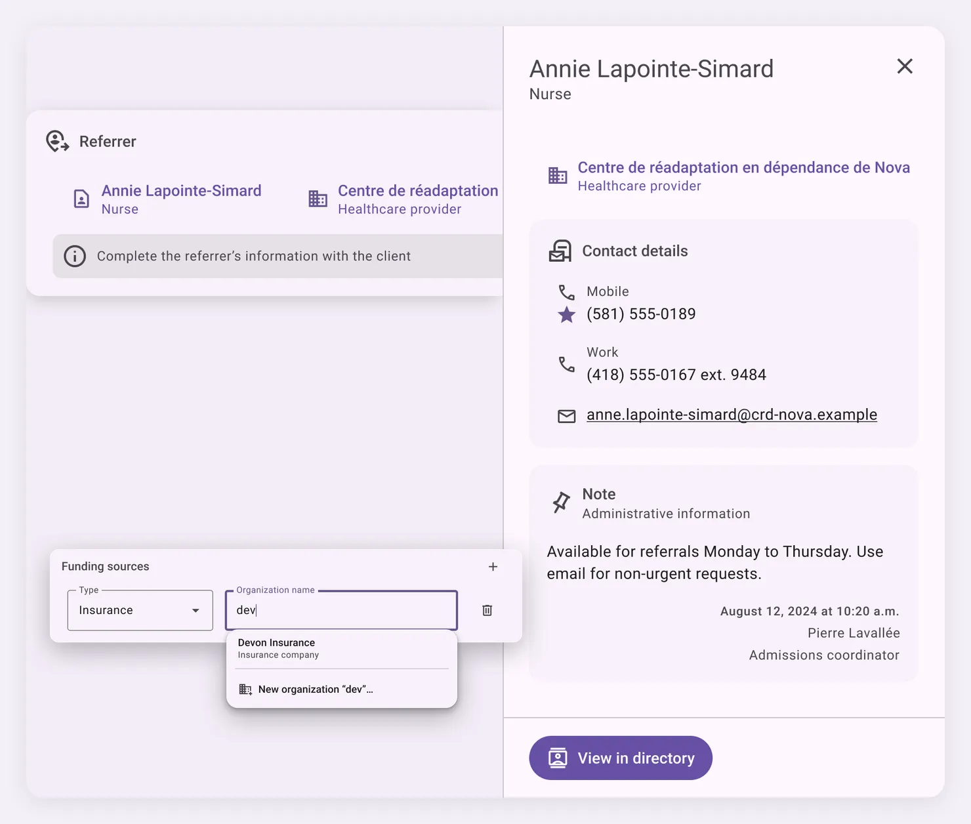Screen dimensions: 971x824
Task: Click the Referrer section icon
Action: (58, 141)
